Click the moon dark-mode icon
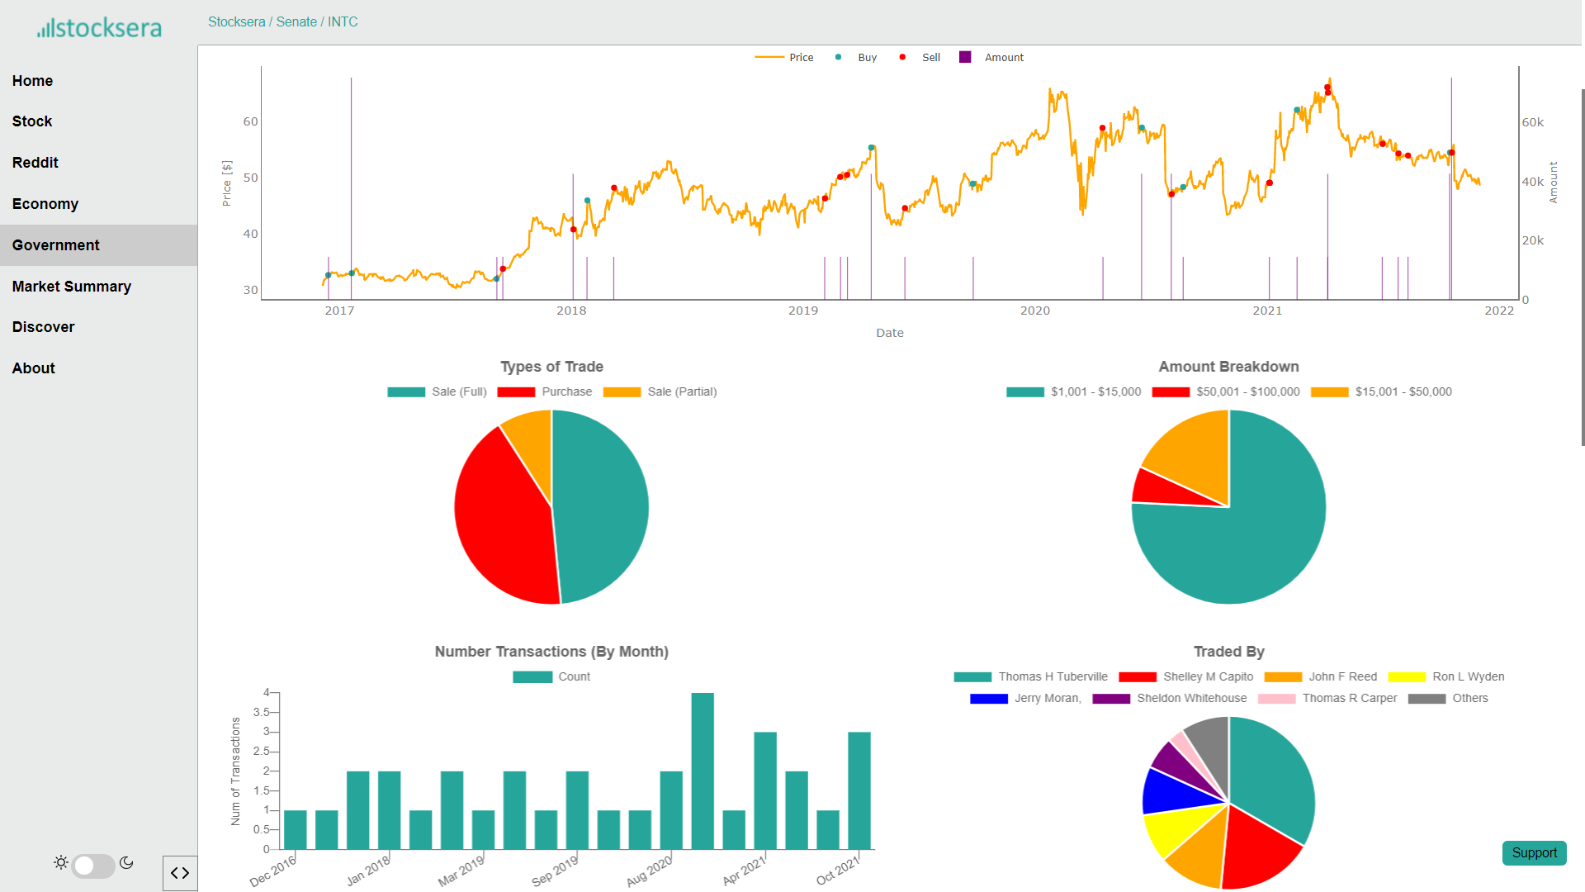The width and height of the screenshot is (1585, 892). coord(126,863)
